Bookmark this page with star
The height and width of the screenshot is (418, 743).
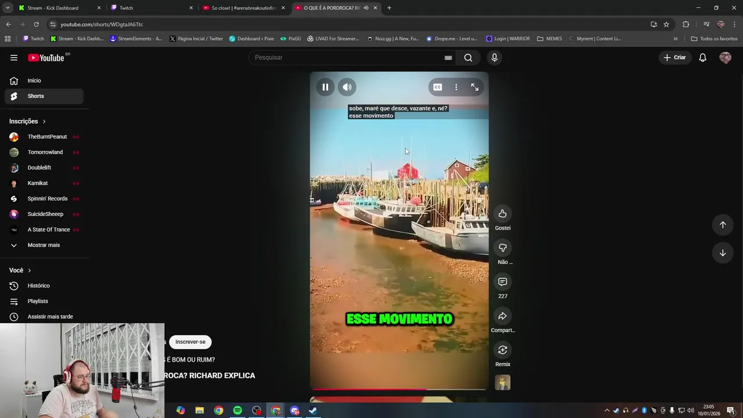pos(666,24)
